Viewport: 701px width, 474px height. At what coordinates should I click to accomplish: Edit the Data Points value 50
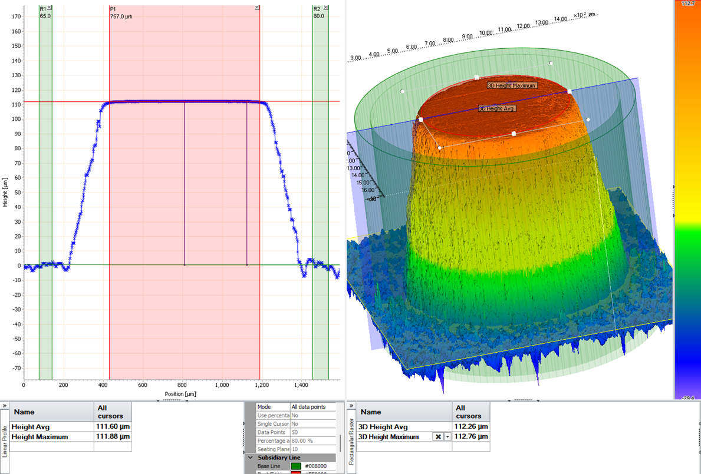(x=313, y=433)
